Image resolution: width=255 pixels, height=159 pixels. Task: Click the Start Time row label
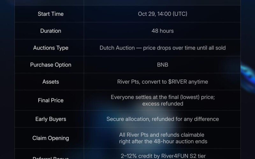pos(50,14)
